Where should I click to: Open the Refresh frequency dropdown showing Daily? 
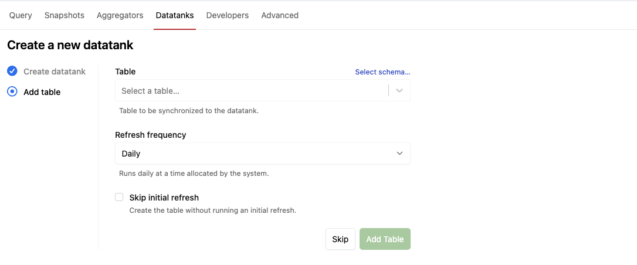(x=262, y=154)
